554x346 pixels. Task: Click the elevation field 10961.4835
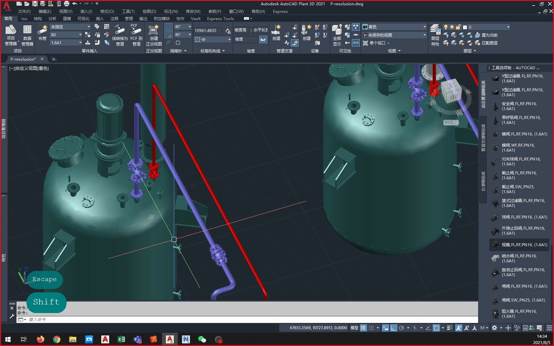coord(207,30)
